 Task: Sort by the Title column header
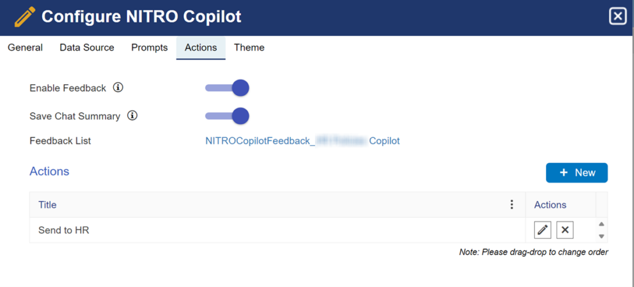pyautogui.click(x=47, y=205)
